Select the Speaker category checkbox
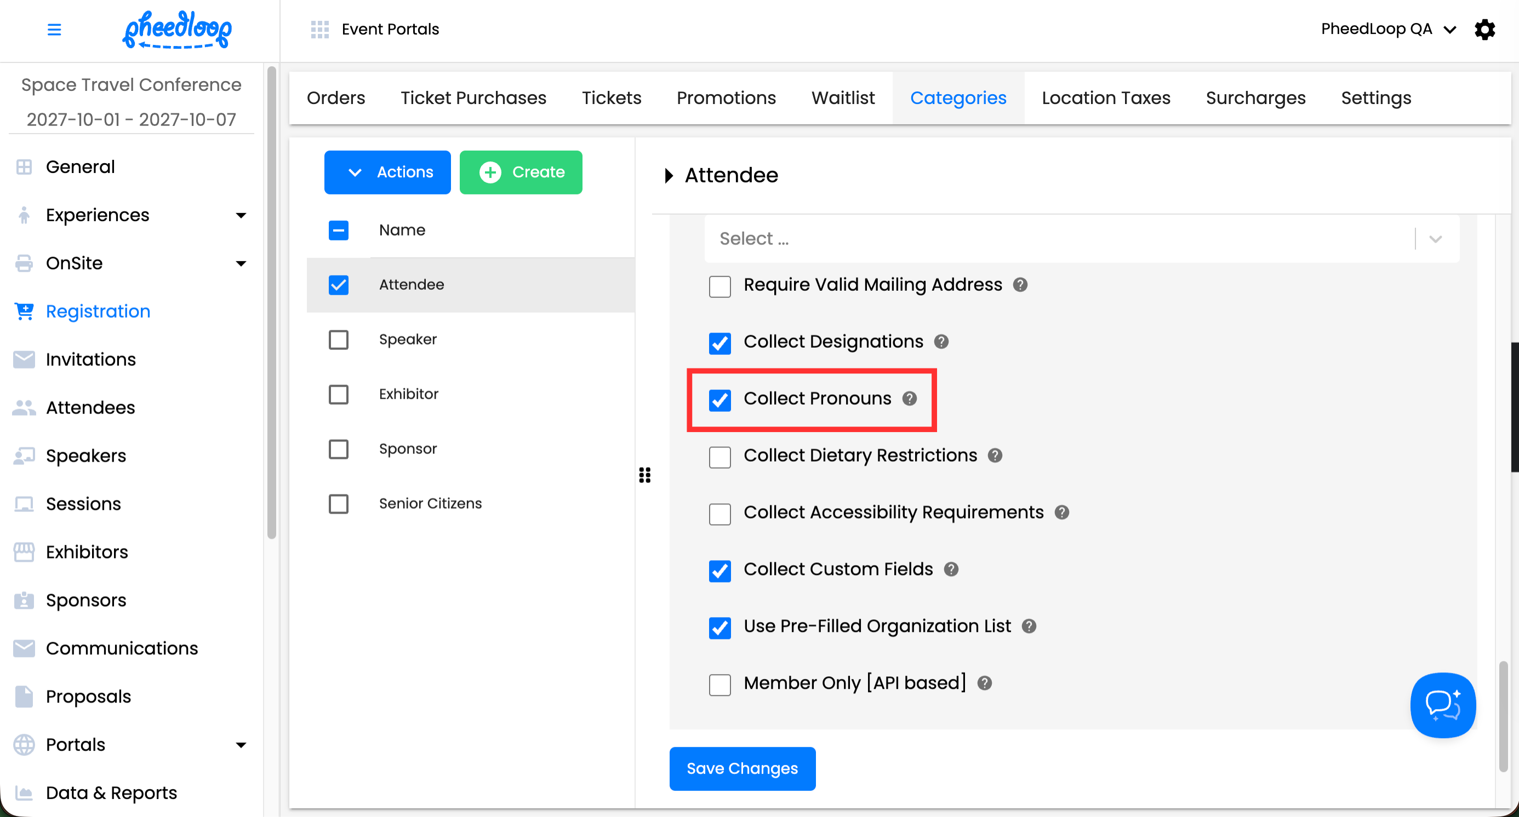Screen dimensions: 1519x817 (x=339, y=340)
